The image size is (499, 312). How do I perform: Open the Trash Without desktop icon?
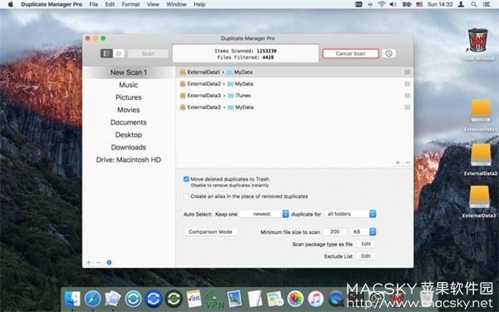(x=477, y=41)
